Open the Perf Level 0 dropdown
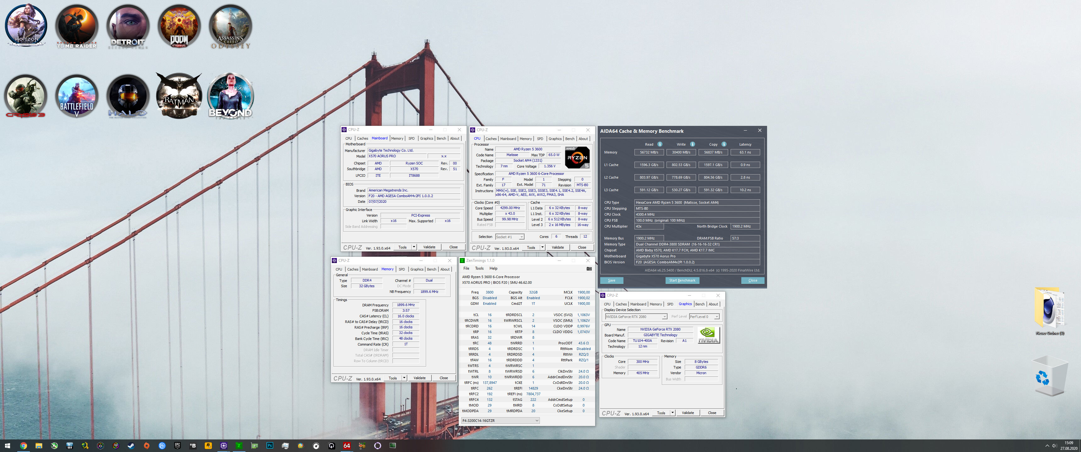1081x452 pixels. 716,317
